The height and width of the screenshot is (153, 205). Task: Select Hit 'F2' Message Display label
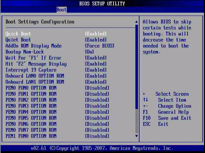[x=36, y=64]
